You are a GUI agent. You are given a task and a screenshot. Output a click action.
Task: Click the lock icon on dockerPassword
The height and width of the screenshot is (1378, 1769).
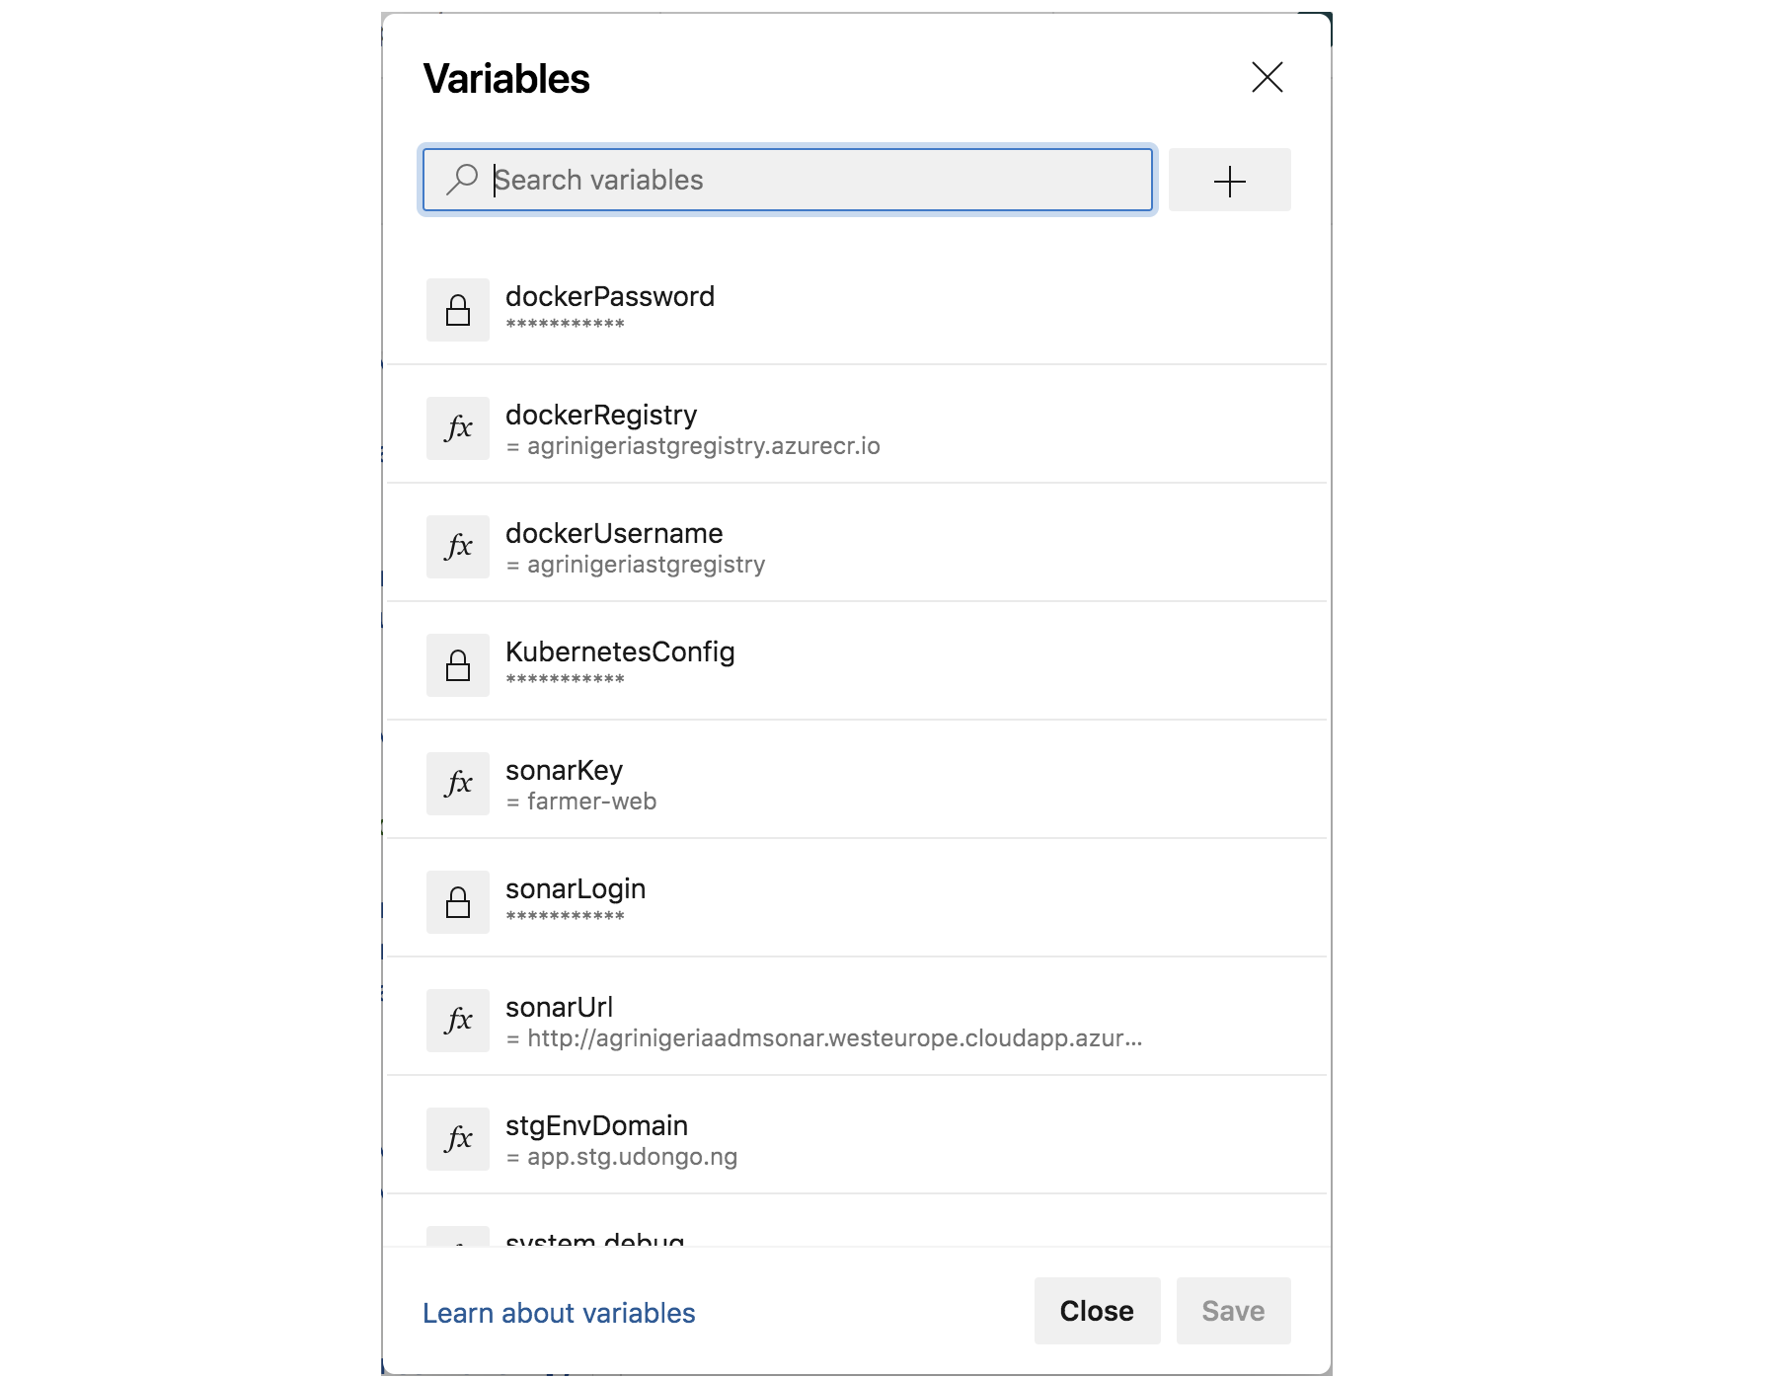pos(457,308)
